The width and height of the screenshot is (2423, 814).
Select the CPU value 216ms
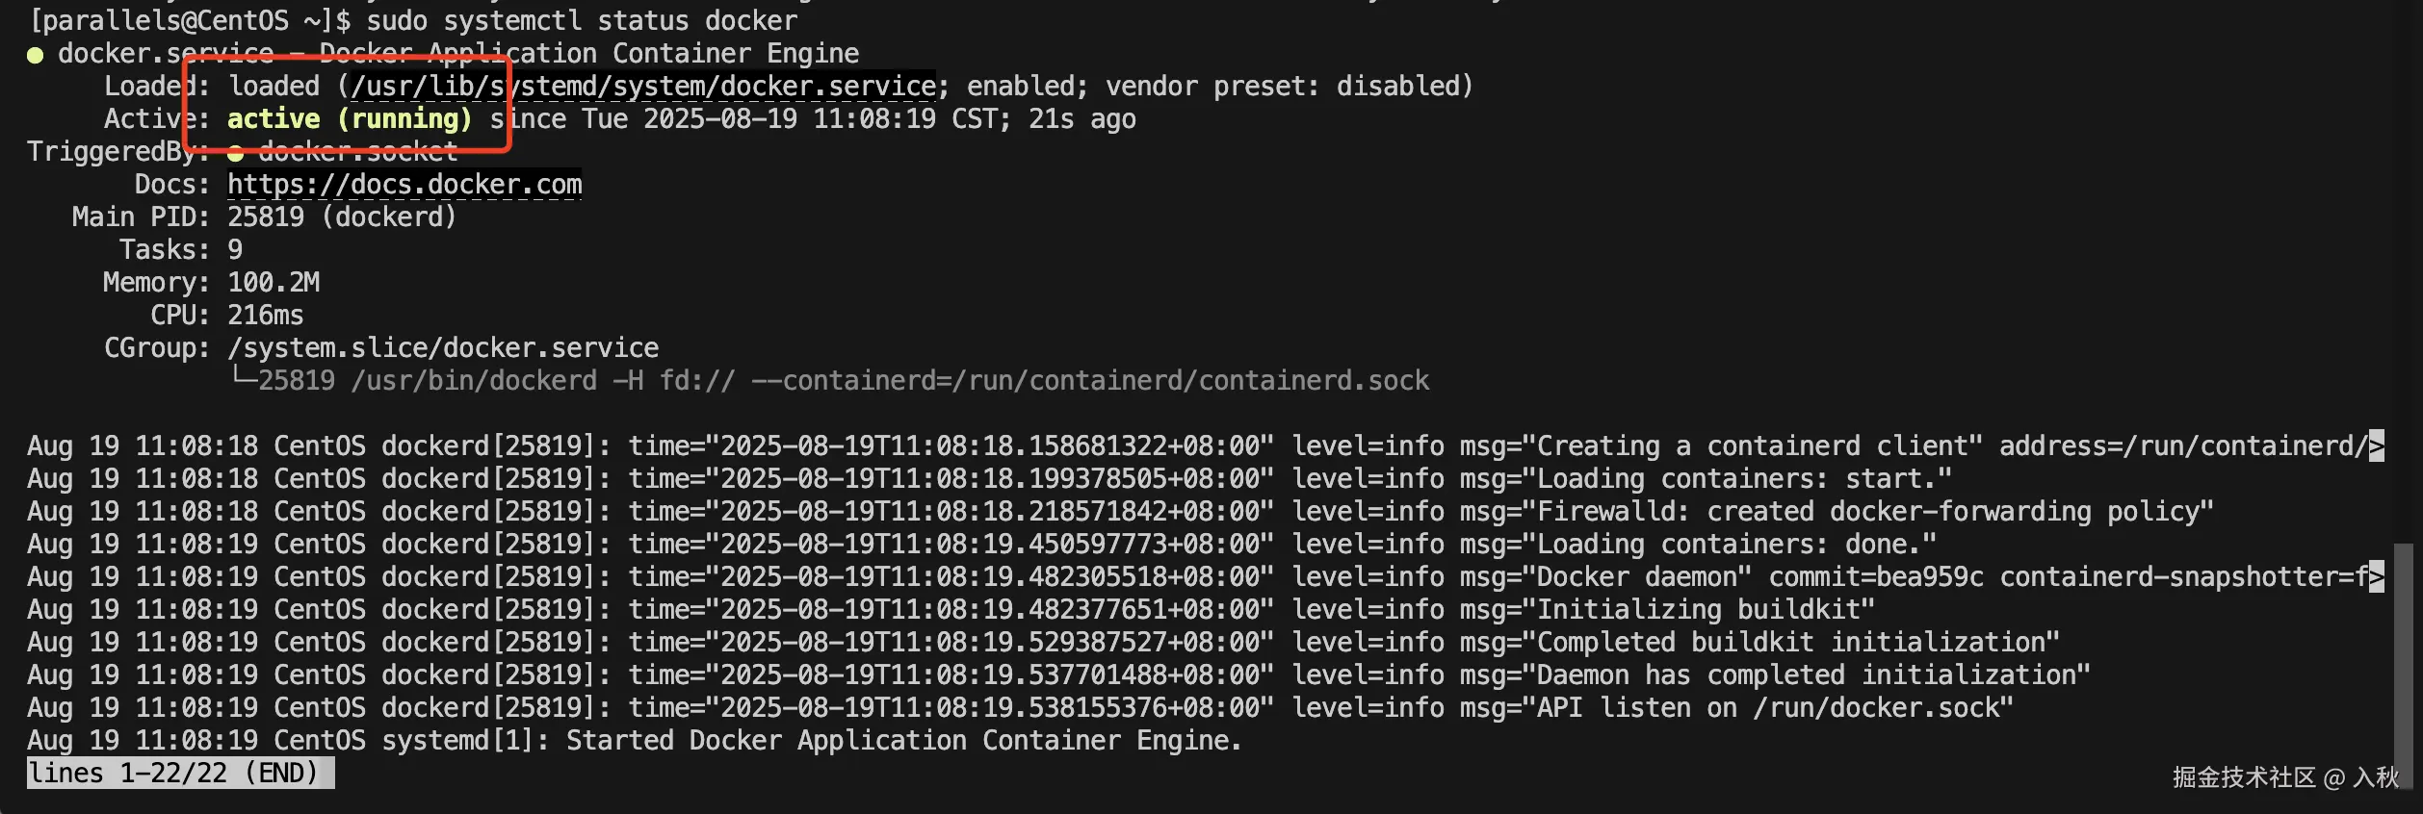(266, 316)
